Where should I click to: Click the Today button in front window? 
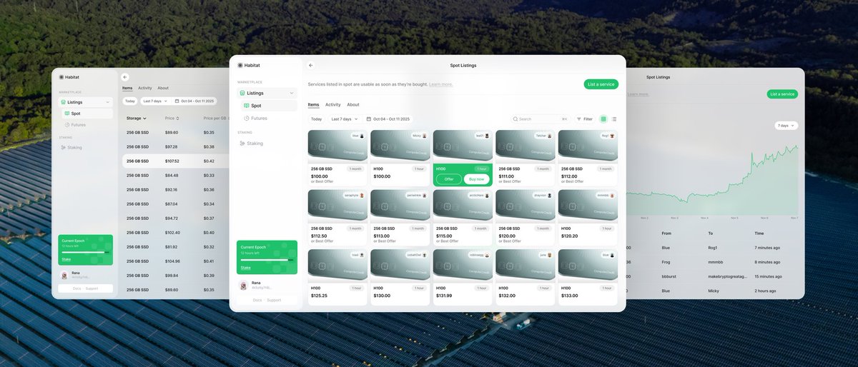[316, 119]
